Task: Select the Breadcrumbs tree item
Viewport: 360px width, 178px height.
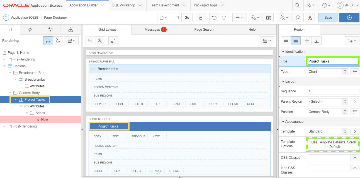Action: click(35, 80)
